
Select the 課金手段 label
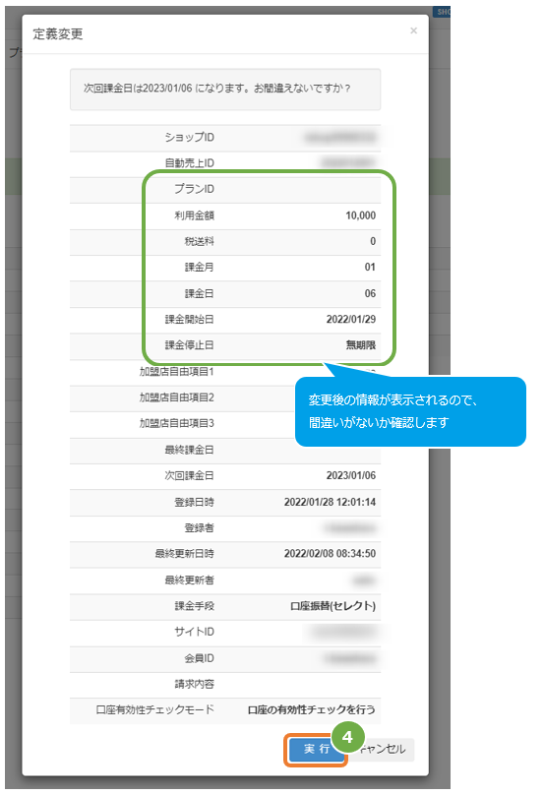pos(194,606)
